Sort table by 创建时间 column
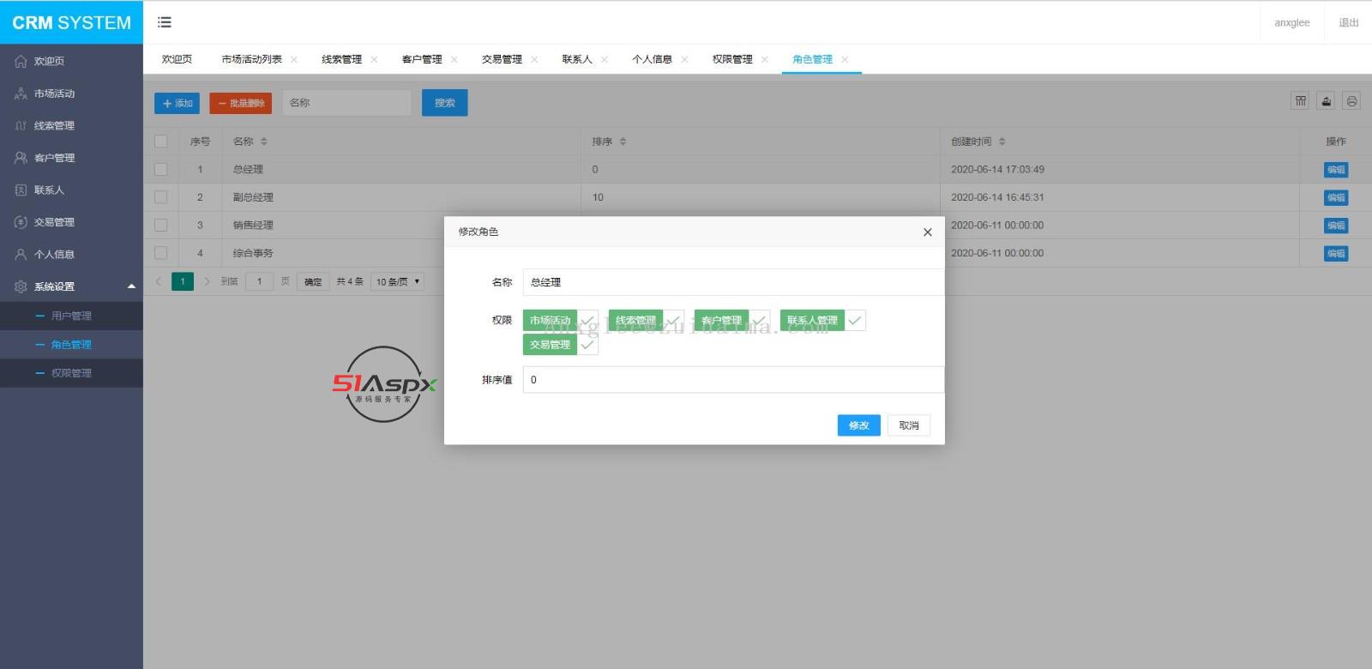Viewport: 1372px width, 669px height. pos(1002,142)
